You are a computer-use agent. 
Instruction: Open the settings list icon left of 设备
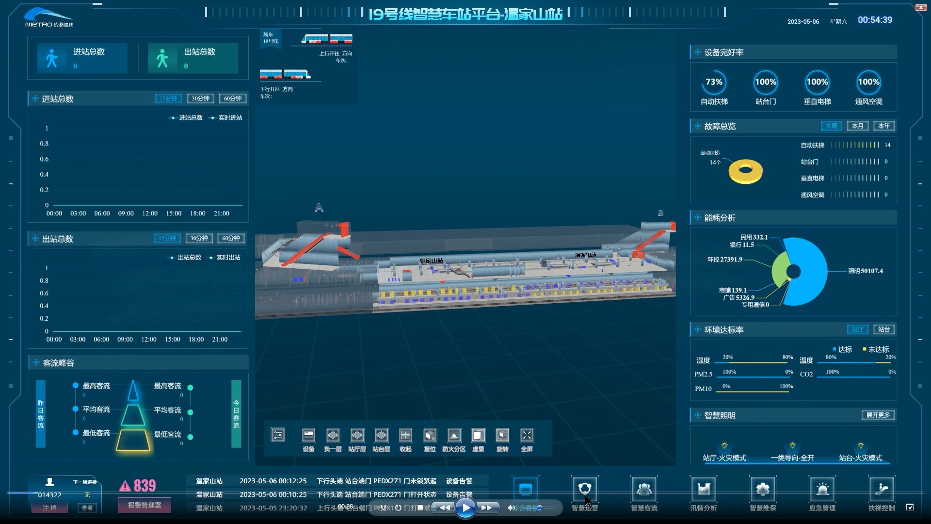pos(278,435)
